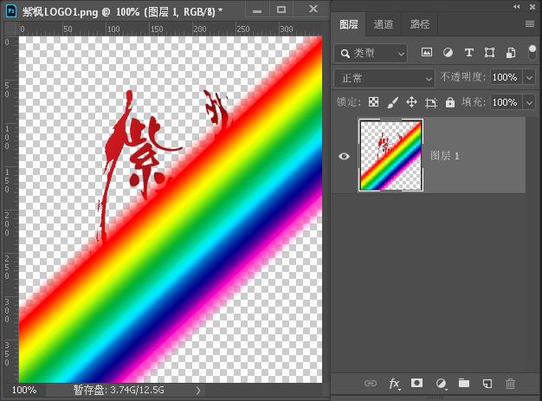Open the status bar arrow menu
Viewport: 542px width, 401px height.
198,391
